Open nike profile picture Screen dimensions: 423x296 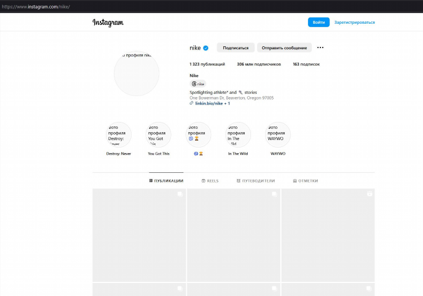(x=136, y=73)
